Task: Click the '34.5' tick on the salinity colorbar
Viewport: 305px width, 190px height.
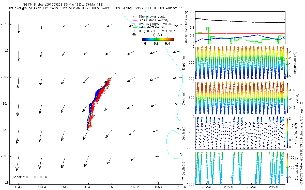Action: [292, 108]
